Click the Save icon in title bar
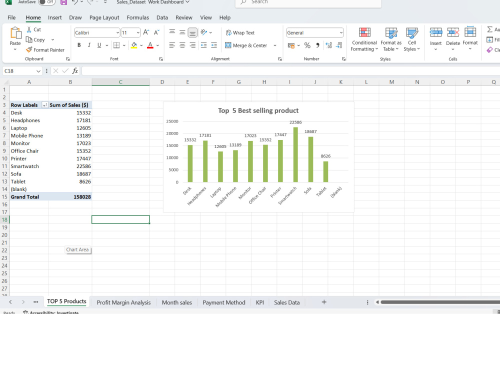The height and width of the screenshot is (375, 500). [x=64, y=2]
